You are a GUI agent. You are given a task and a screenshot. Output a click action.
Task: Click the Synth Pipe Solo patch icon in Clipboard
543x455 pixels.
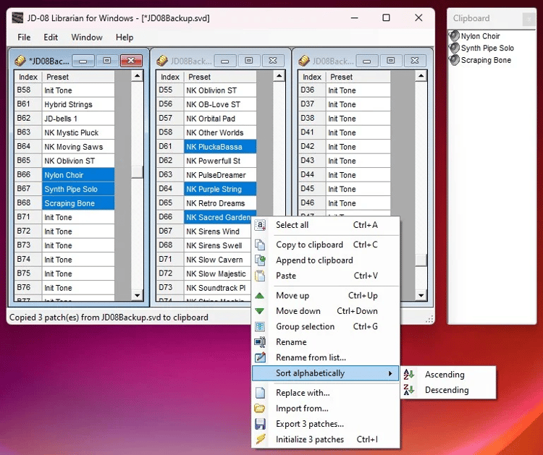[x=454, y=48]
